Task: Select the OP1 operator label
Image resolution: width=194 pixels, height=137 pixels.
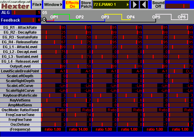Action: click(54, 17)
